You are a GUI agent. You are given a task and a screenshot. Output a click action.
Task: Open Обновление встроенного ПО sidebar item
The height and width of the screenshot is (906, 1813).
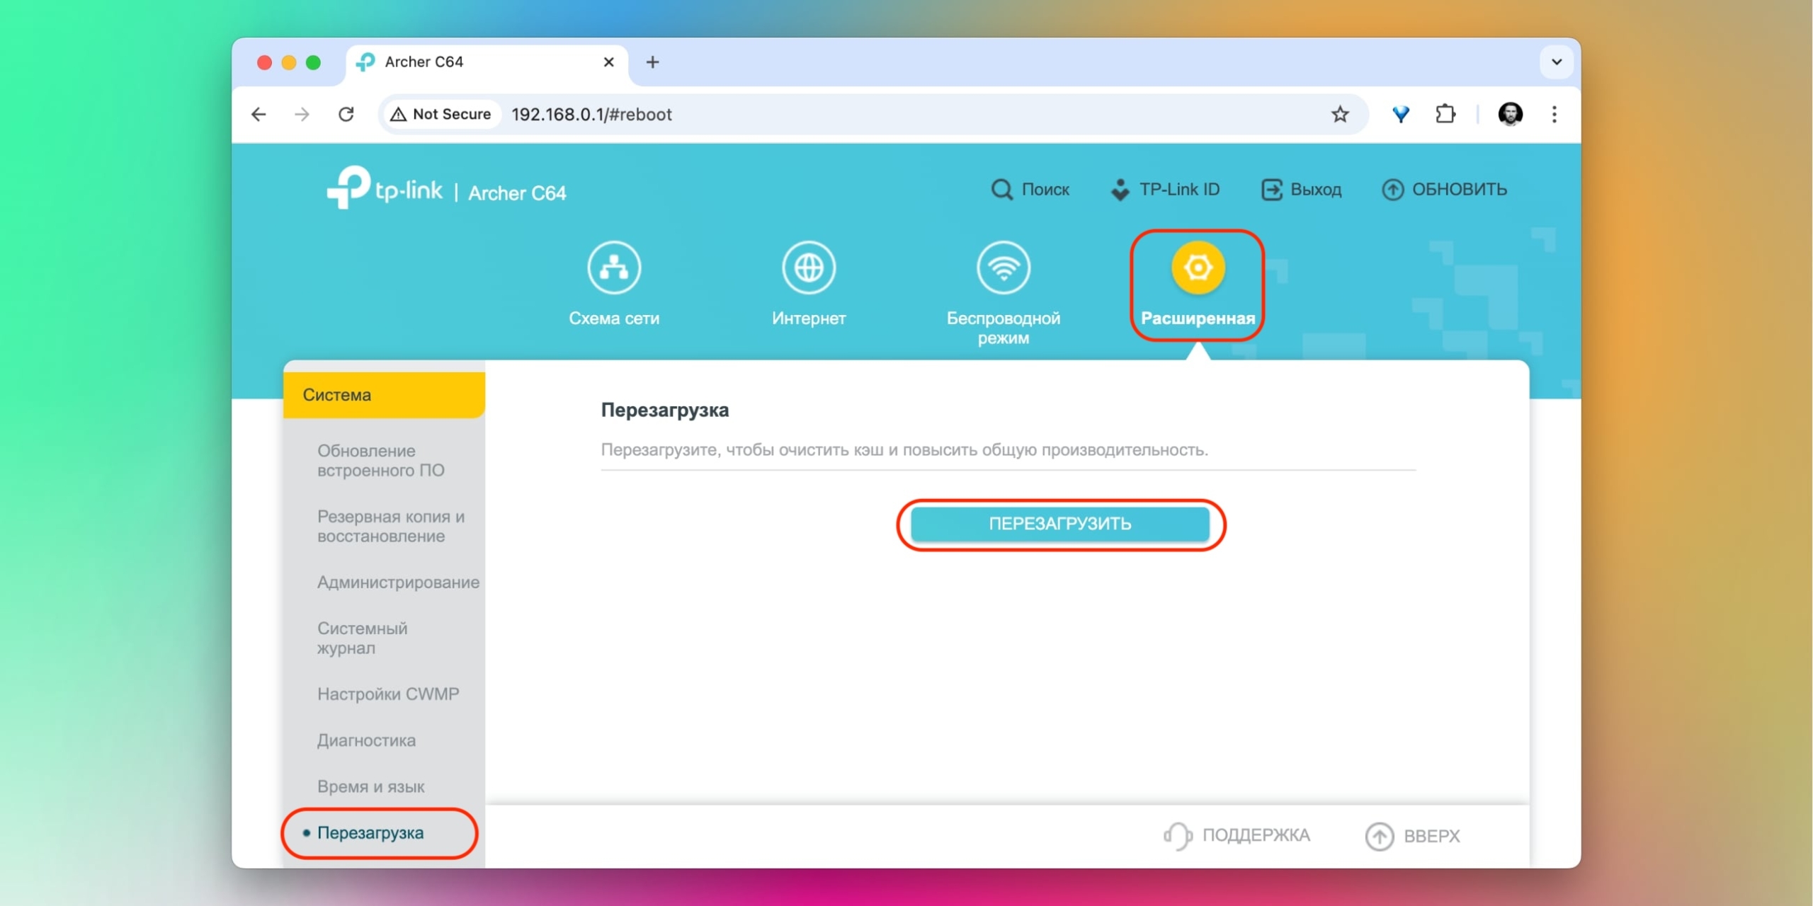tap(380, 461)
